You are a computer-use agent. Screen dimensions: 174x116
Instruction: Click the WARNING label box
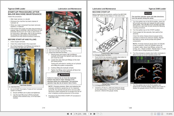64,75
